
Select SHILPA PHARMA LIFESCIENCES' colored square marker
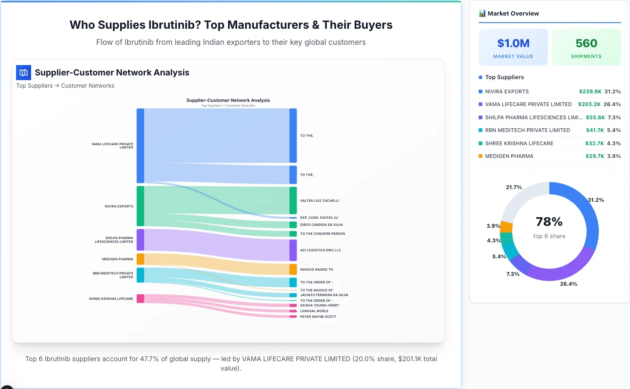[x=480, y=117]
